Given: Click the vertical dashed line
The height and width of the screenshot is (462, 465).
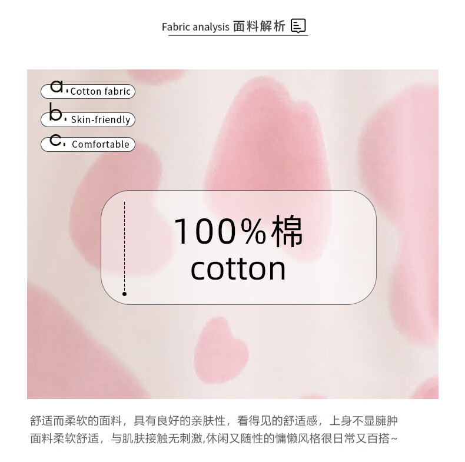Looking at the screenshot, I should pos(125,247).
